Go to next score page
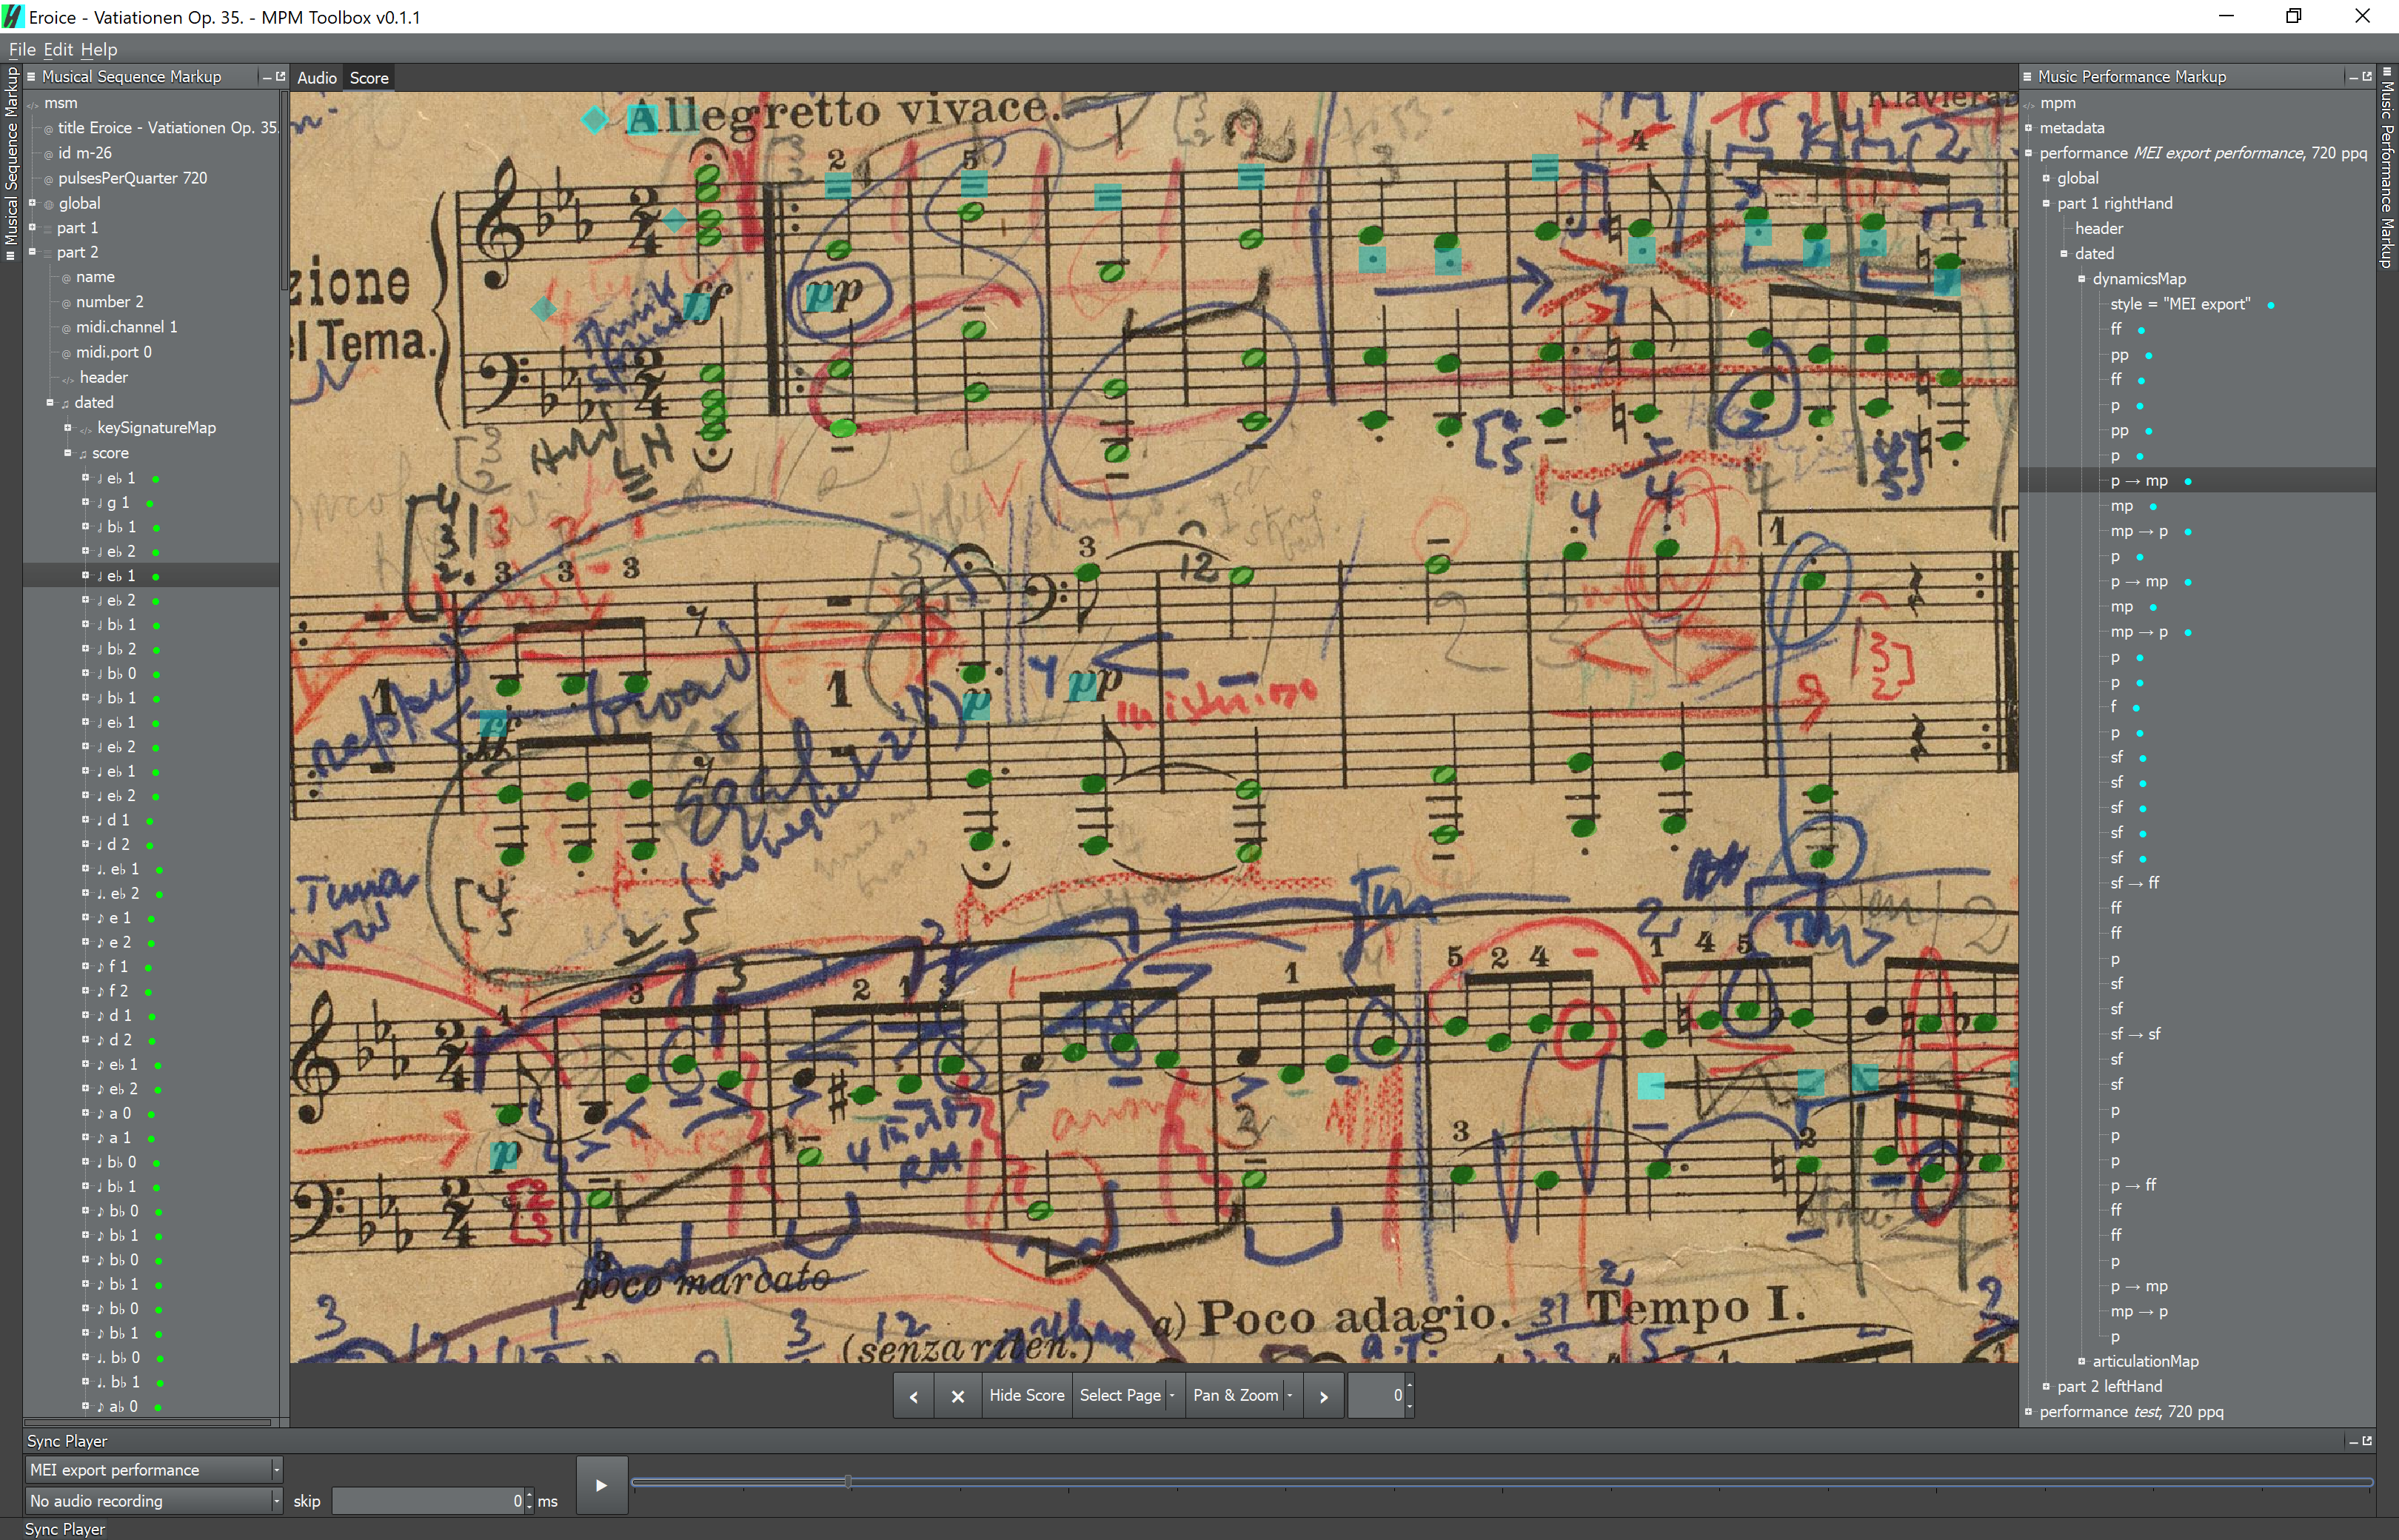Screen dimensions: 2399x1540 pyautogui.click(x=1323, y=1396)
